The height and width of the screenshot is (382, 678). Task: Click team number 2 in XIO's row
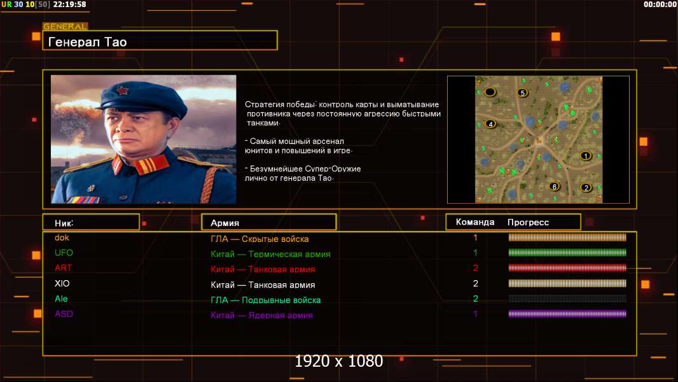coord(475,283)
